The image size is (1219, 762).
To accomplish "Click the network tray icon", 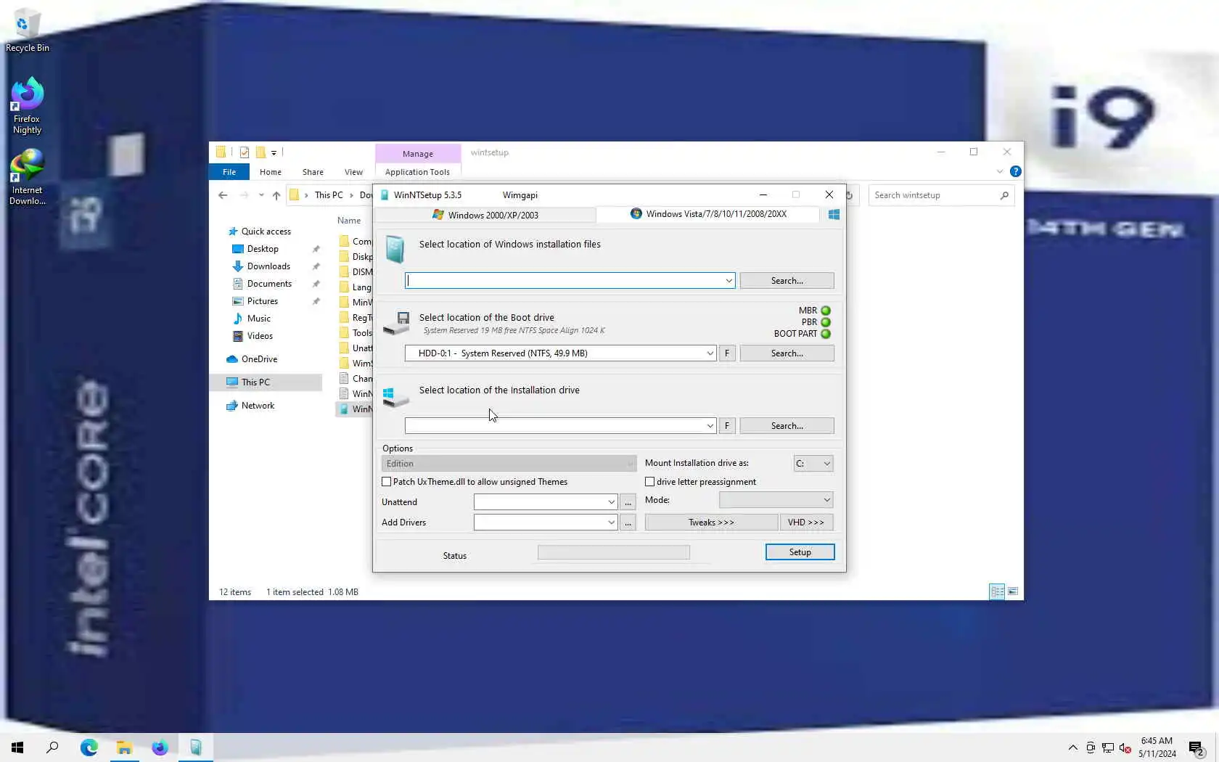I will pyautogui.click(x=1108, y=748).
